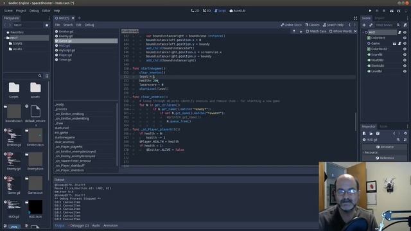Fold the clear_enemies function in code
Image resolution: width=411 pixels, height=231 pixels.
click(130, 97)
